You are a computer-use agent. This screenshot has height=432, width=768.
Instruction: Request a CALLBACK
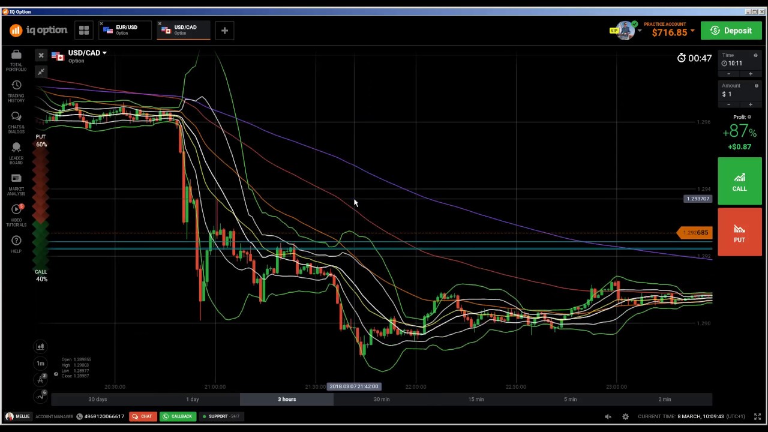coord(177,416)
